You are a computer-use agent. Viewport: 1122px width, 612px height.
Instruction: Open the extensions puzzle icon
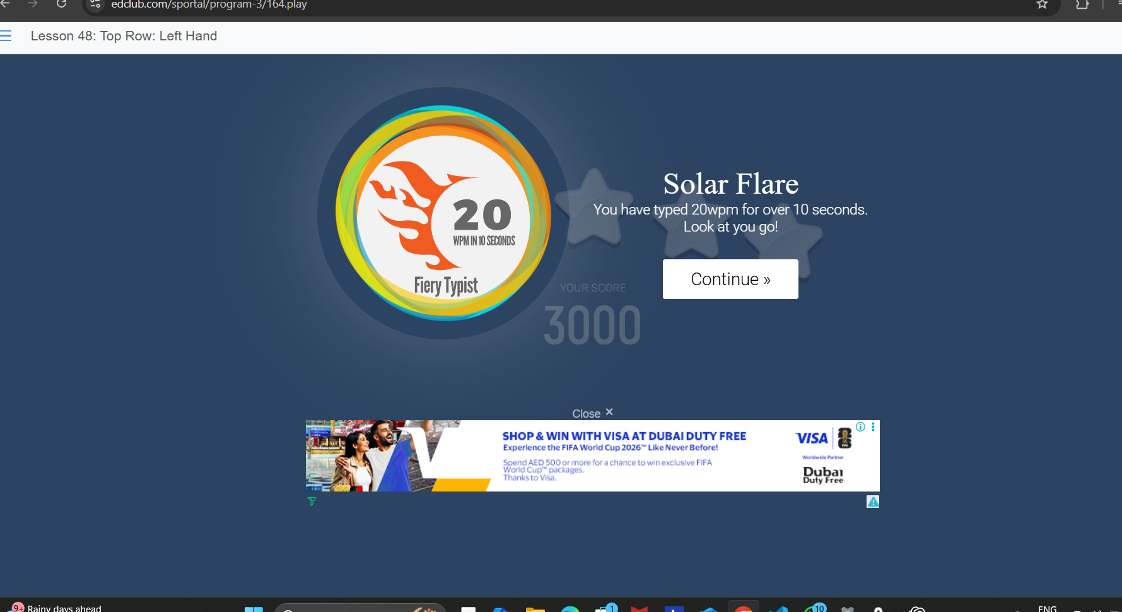click(x=1082, y=4)
